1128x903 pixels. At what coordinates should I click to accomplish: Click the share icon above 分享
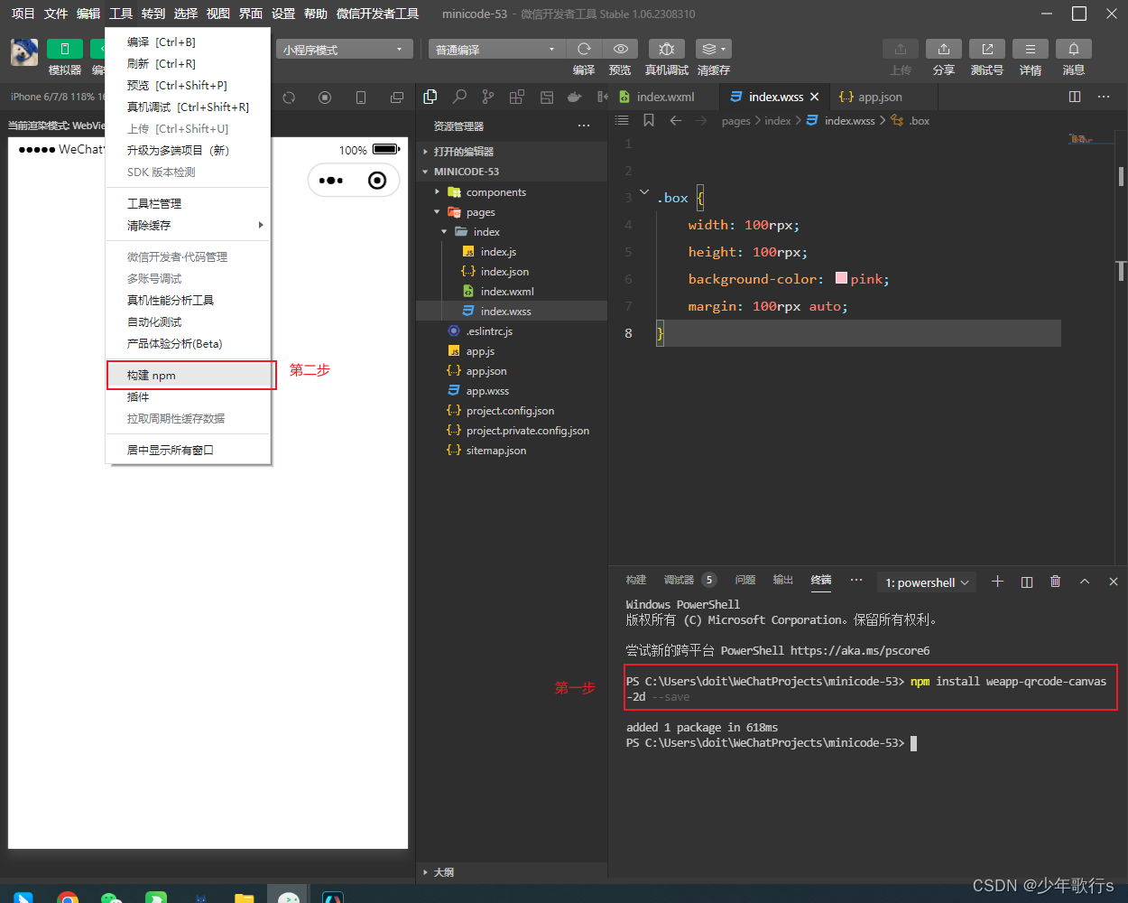pos(944,49)
